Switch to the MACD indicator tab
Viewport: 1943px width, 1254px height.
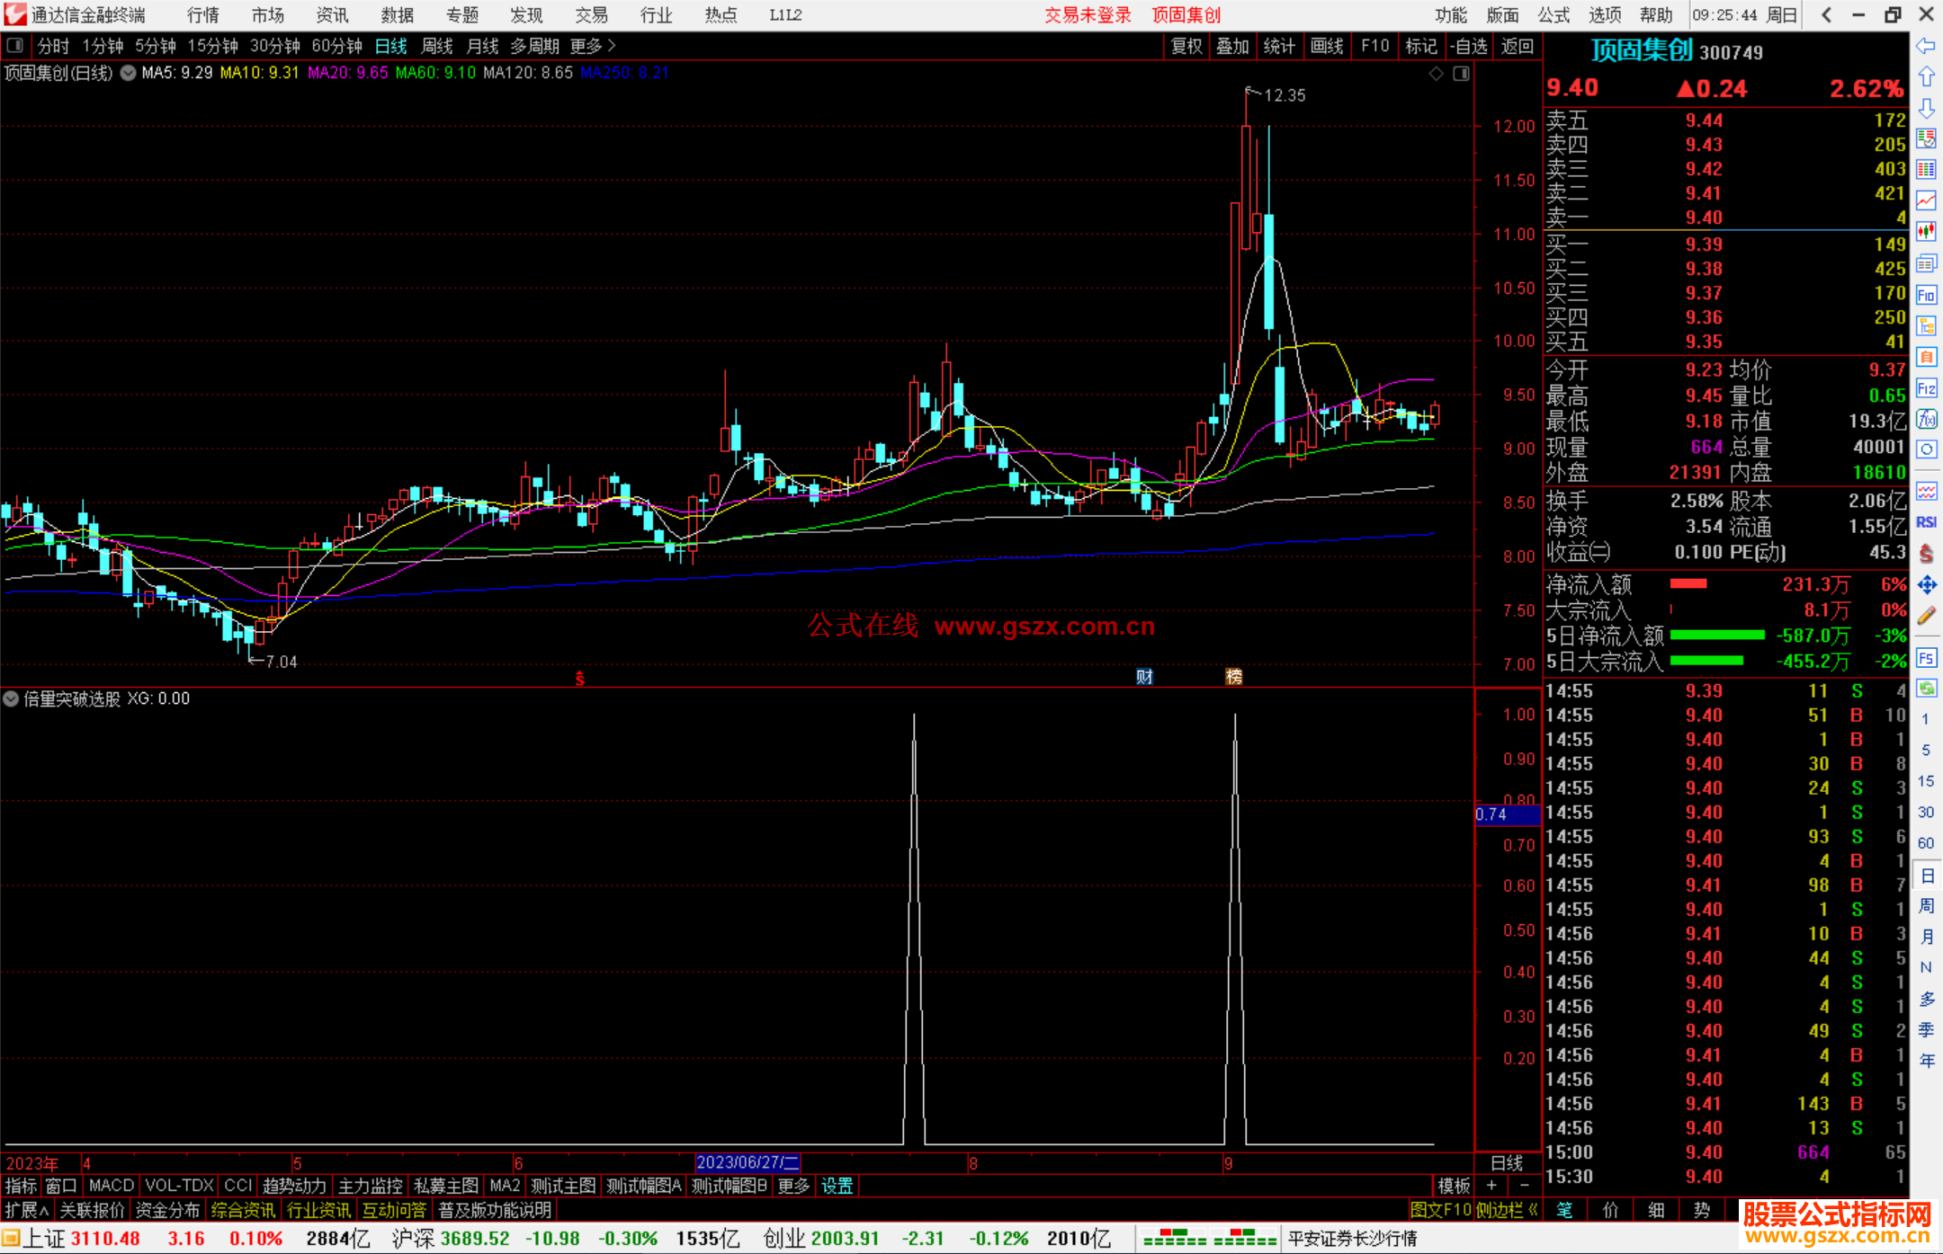pyautogui.click(x=111, y=1186)
